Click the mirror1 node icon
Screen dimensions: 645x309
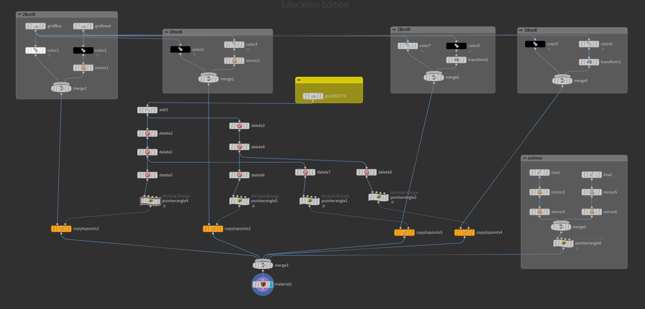pyautogui.click(x=83, y=68)
